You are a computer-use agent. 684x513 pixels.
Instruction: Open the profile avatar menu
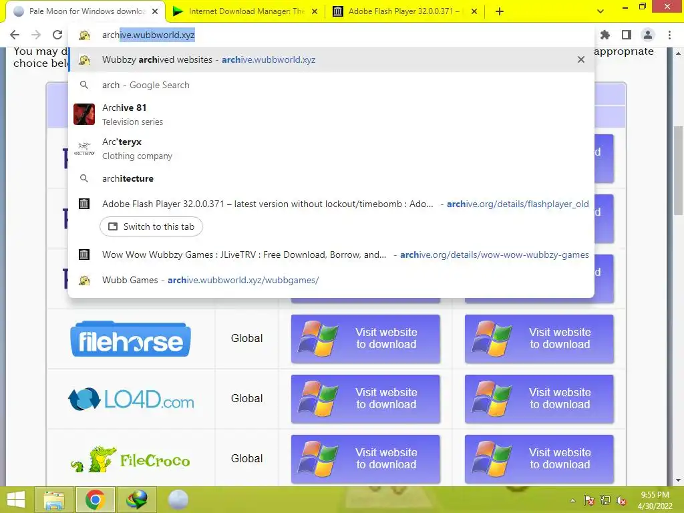coord(648,35)
